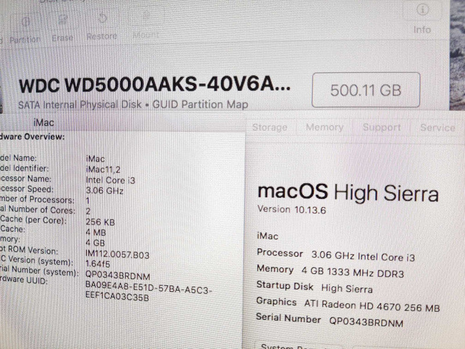Switch to the Storage tab
Viewport: 465px width, 349px height.
(270, 127)
